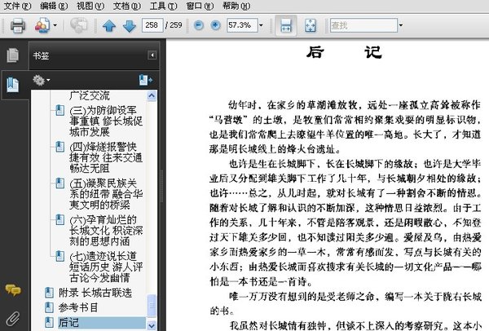
Task: Open the 编辑(E) menu
Action: 54,6
